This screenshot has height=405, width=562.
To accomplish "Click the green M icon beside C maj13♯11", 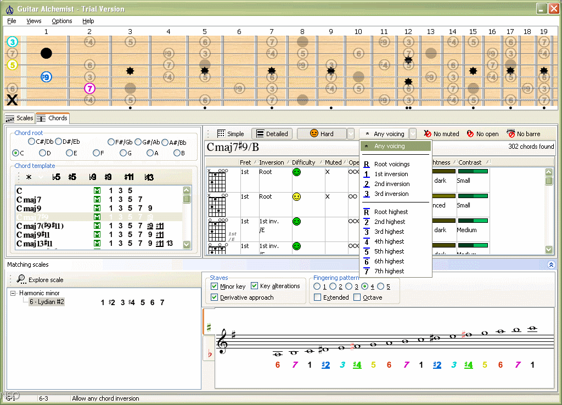I will click(x=97, y=243).
